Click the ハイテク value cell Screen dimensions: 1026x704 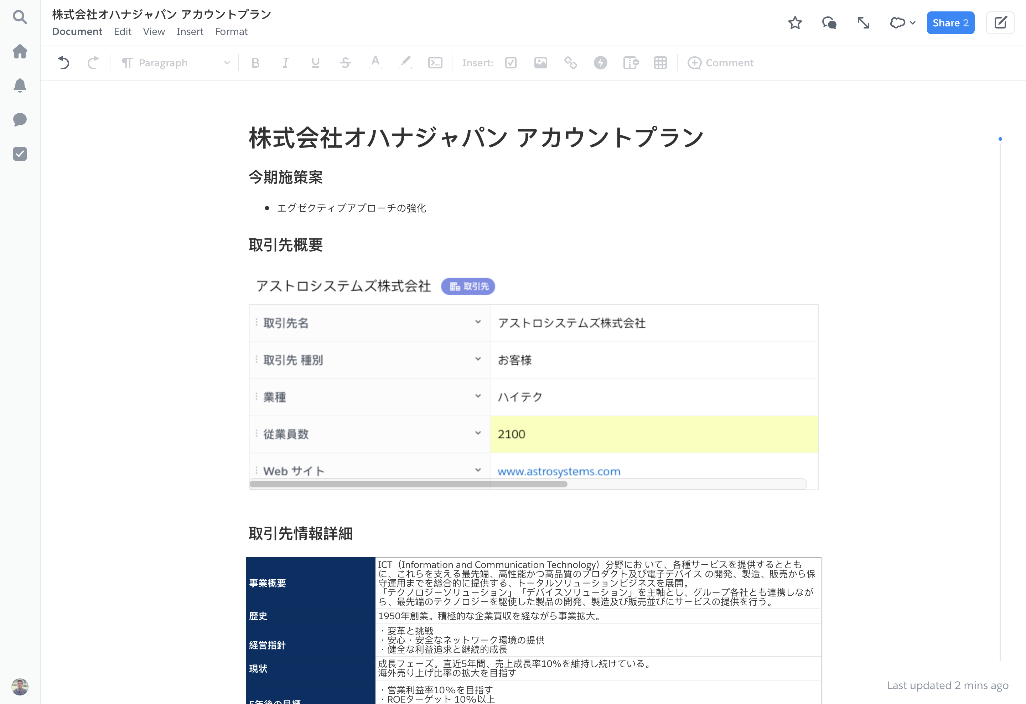coord(654,397)
